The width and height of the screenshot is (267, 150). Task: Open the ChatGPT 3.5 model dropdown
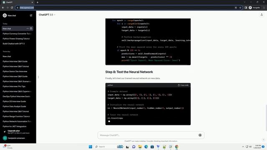tap(47, 15)
